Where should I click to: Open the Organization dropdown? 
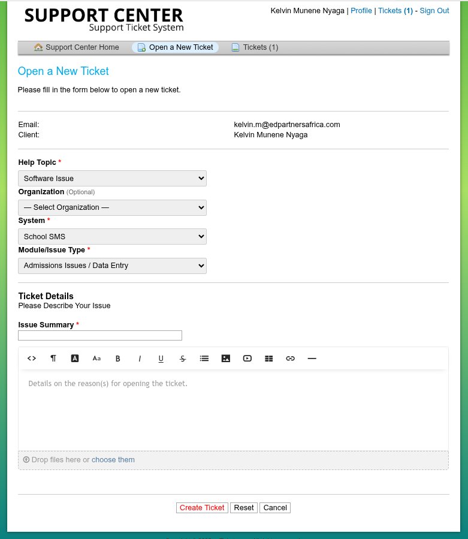(x=113, y=207)
